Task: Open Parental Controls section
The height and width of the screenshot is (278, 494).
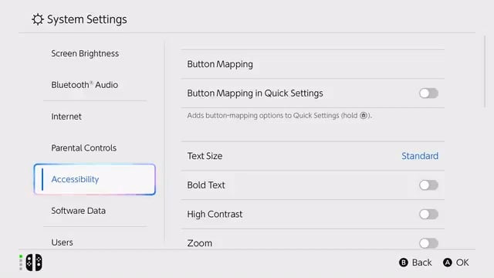Action: click(x=84, y=147)
